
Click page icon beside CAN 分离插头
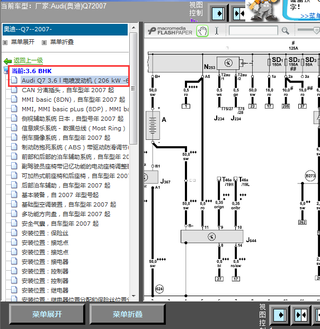tap(14, 90)
